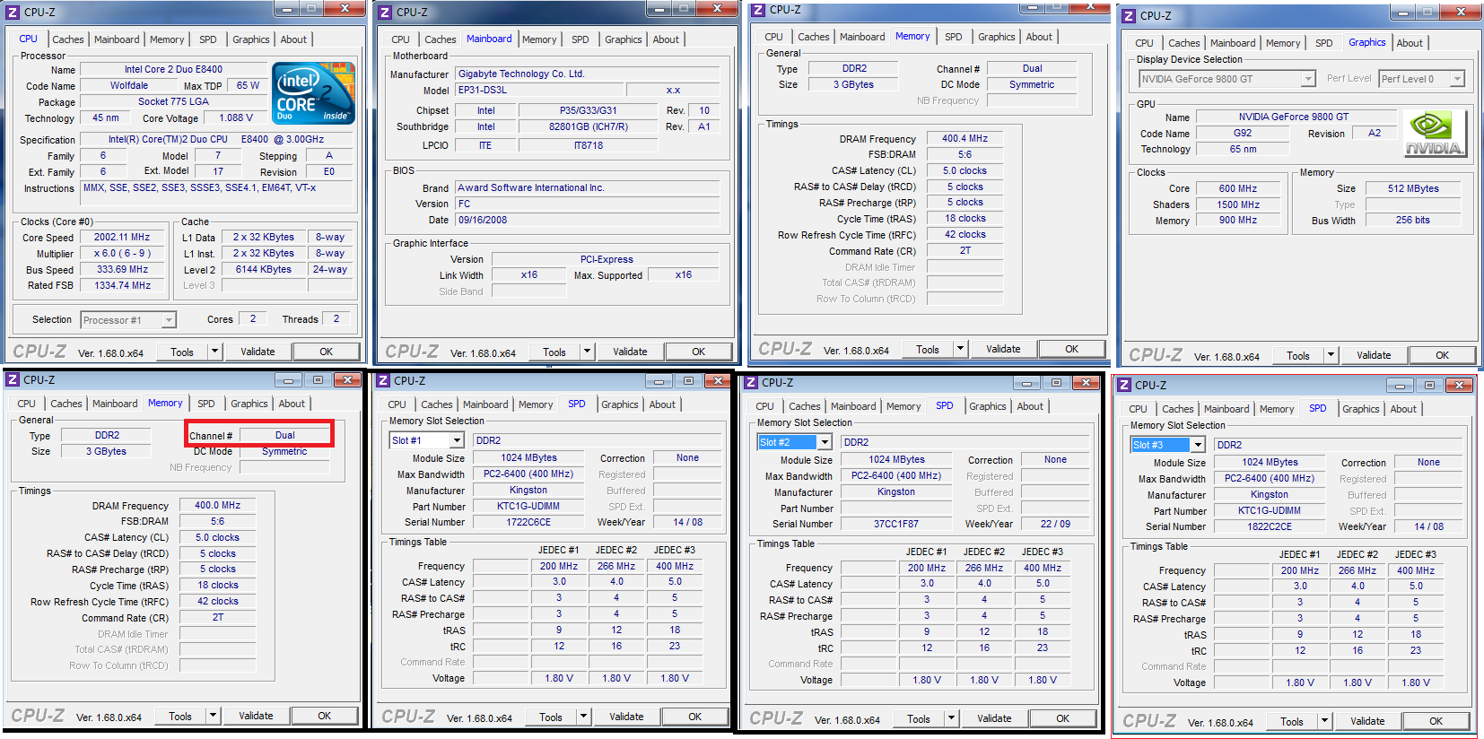Click the DRAM Frequency value '400.4 MHz'
This screenshot has height=739, width=1484.
[x=965, y=138]
